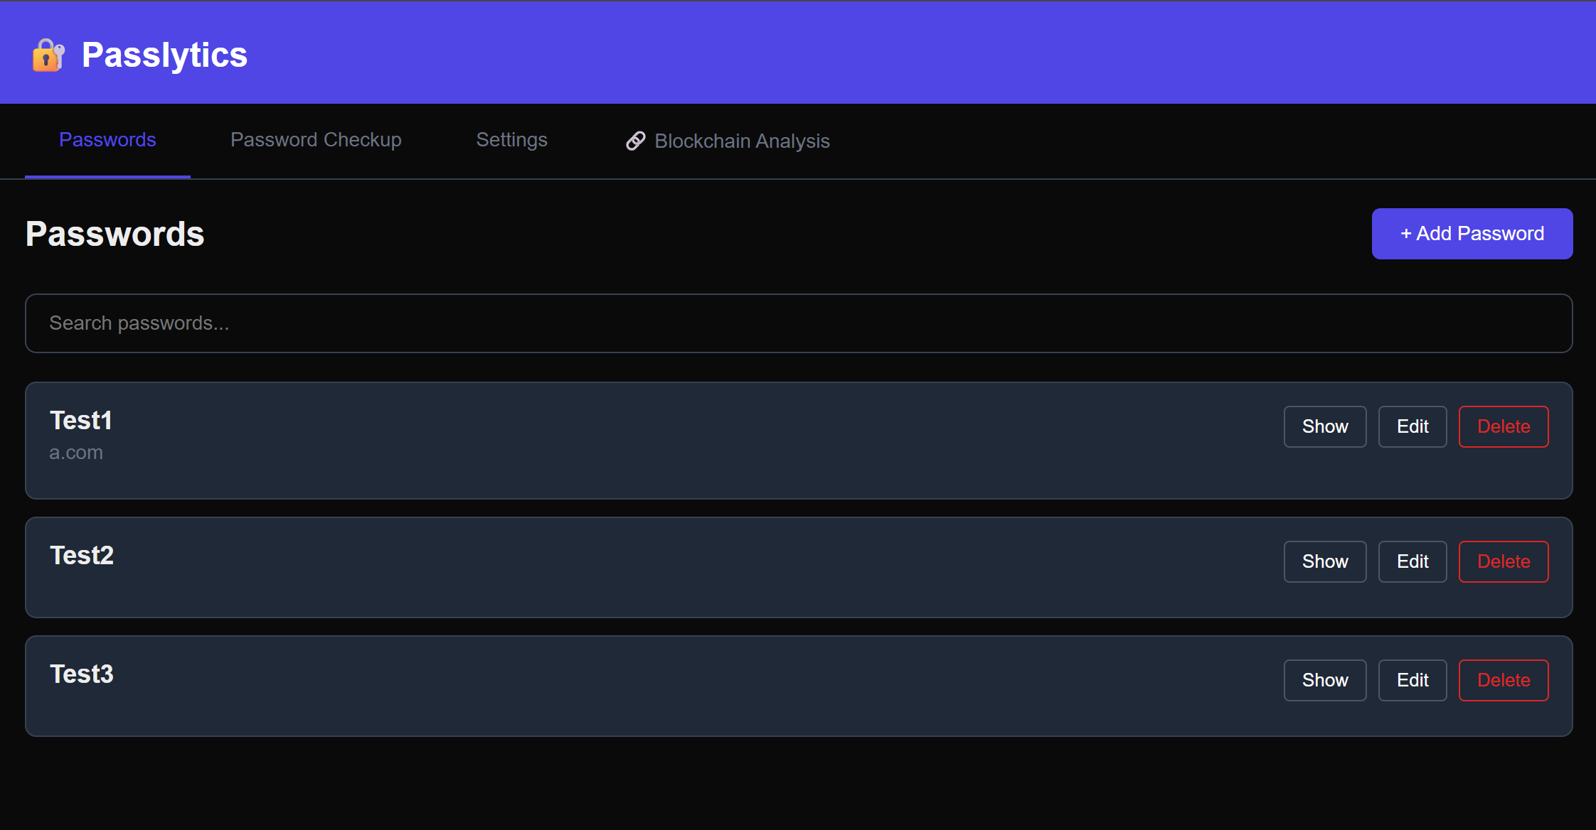Delete the Test2 password
Viewport: 1596px width, 830px height.
pyautogui.click(x=1503, y=561)
